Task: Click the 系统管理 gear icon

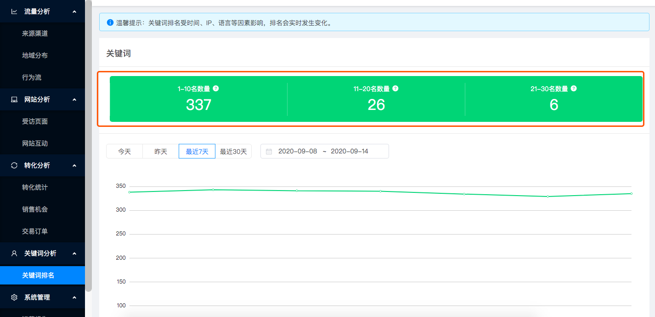Action: 14,297
